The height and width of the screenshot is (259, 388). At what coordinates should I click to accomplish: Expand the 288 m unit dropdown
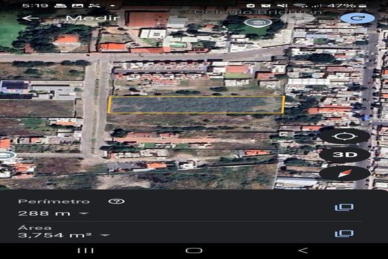[x=84, y=213]
